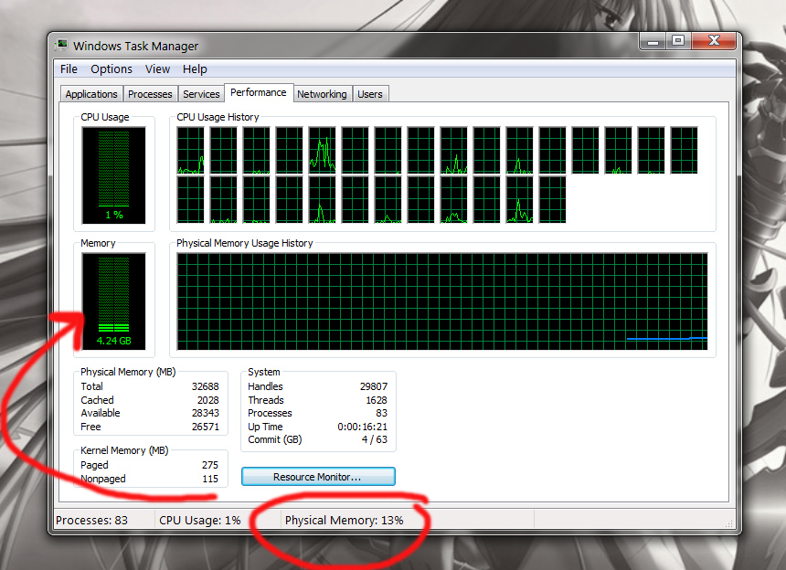The height and width of the screenshot is (570, 786).
Task: Click the Commit (GB) value 4 / 63
Action: click(x=375, y=439)
